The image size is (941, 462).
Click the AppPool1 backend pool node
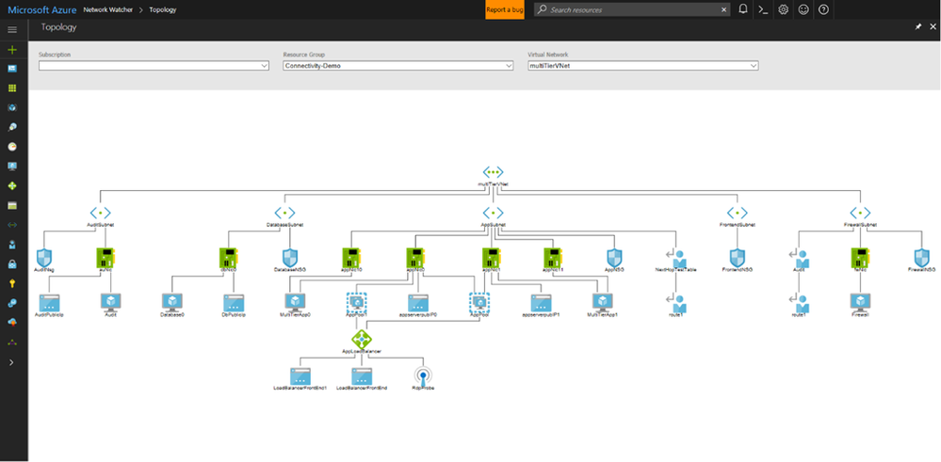click(x=356, y=302)
